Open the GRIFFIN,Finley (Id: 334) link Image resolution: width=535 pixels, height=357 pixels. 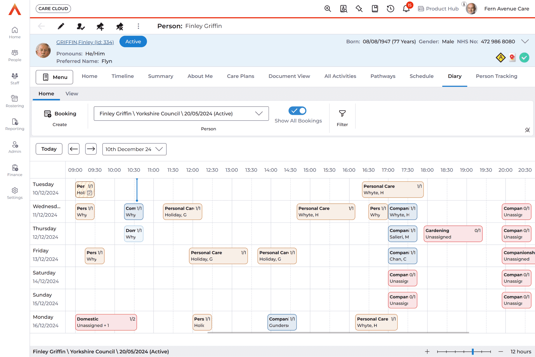pyautogui.click(x=85, y=42)
